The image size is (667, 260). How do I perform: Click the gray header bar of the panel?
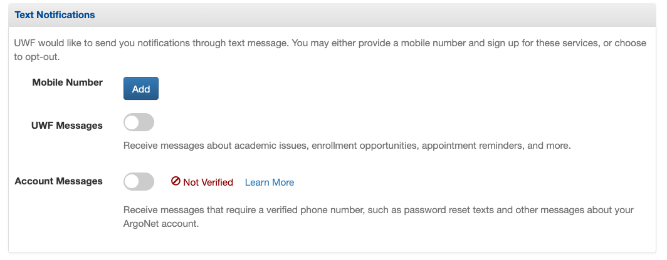coord(332,15)
